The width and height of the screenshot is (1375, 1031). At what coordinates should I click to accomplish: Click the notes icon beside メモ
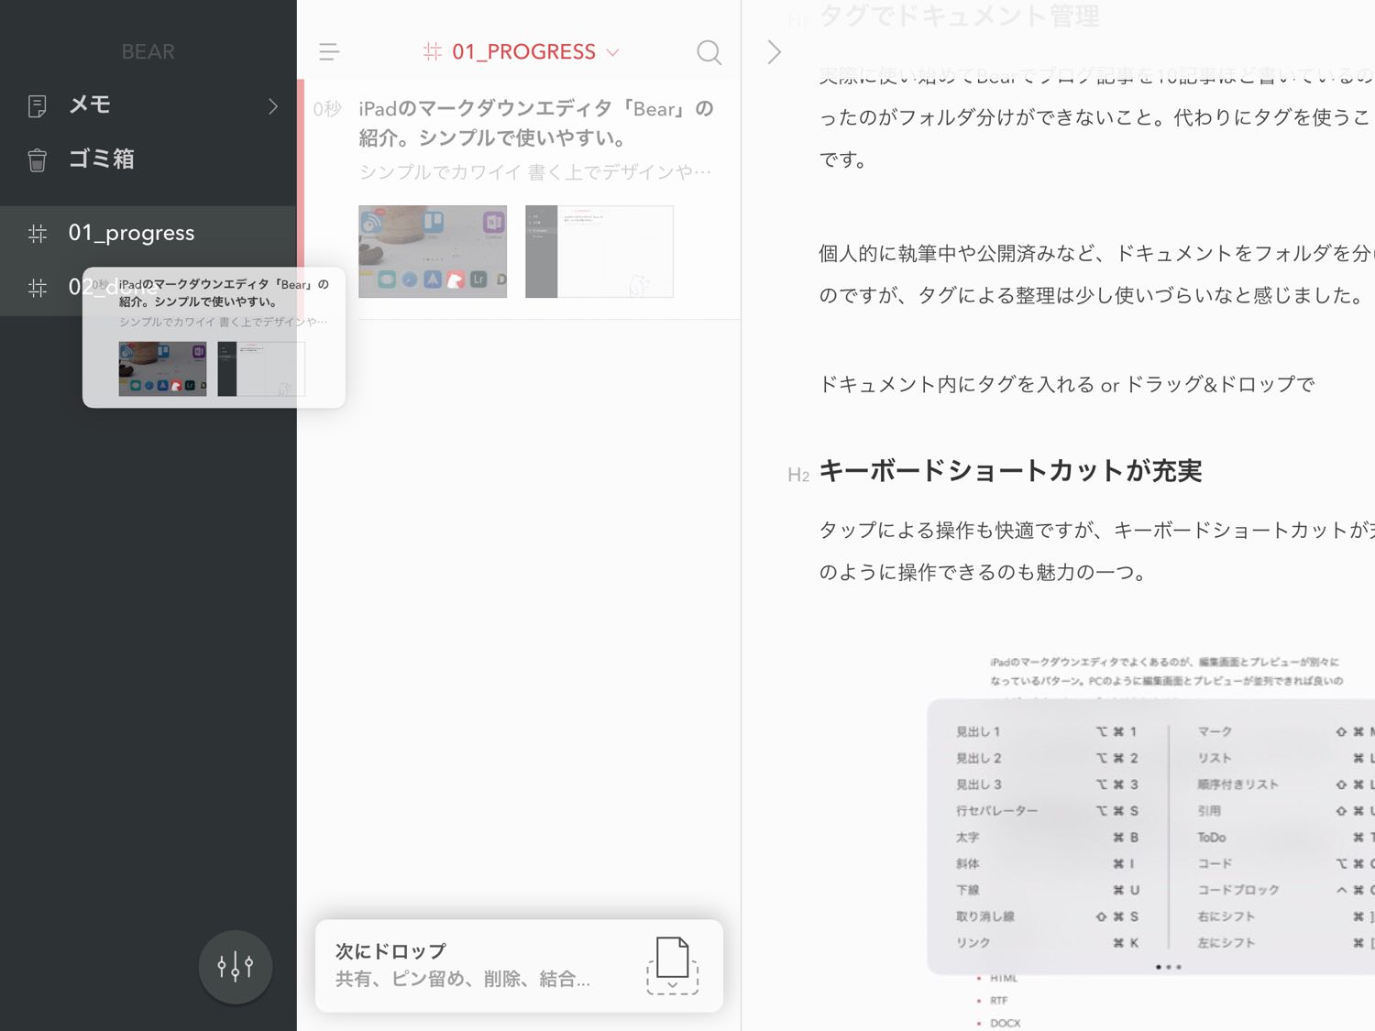[38, 106]
